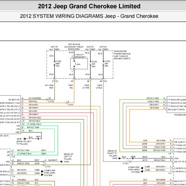The height and width of the screenshot is (186, 186).
Task: Click the "C1121" connector label
Action: (126, 164)
